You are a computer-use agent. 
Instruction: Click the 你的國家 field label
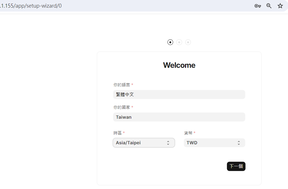pos(122,107)
